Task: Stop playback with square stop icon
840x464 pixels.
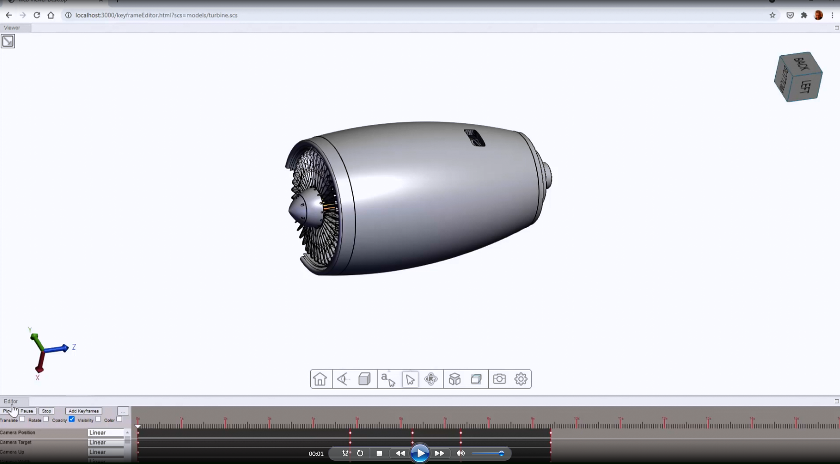Action: (379, 454)
